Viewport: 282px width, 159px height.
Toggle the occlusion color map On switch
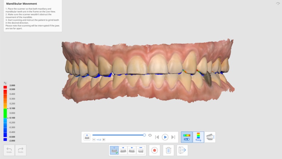click(x=187, y=137)
